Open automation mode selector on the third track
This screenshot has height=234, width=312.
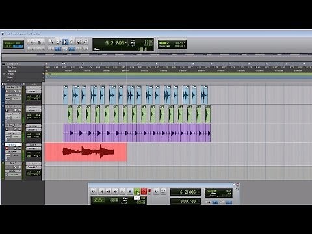pyautogui.click(x=16, y=136)
